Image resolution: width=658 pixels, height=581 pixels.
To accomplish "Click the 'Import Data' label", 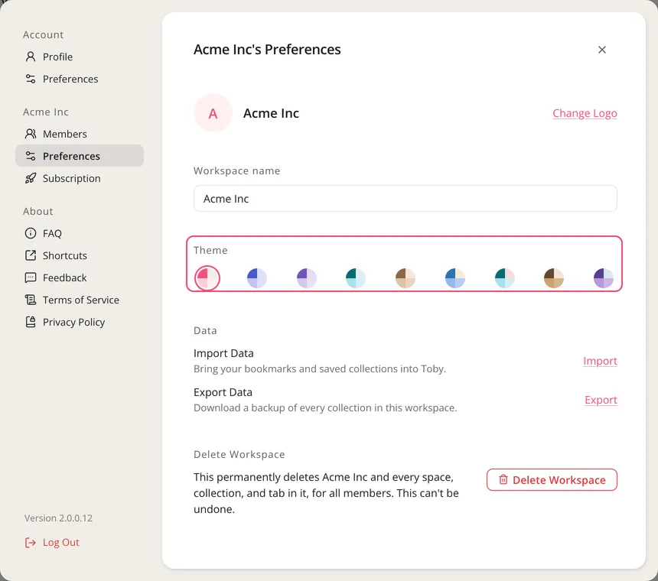I will click(x=223, y=353).
